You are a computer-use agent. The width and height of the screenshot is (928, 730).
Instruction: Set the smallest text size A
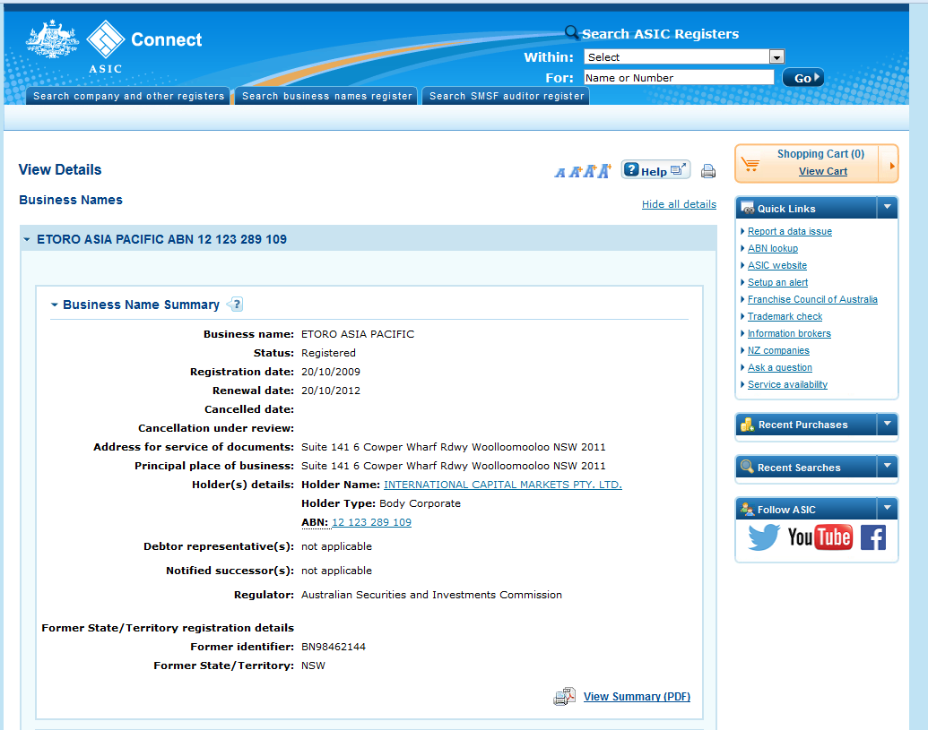click(559, 173)
